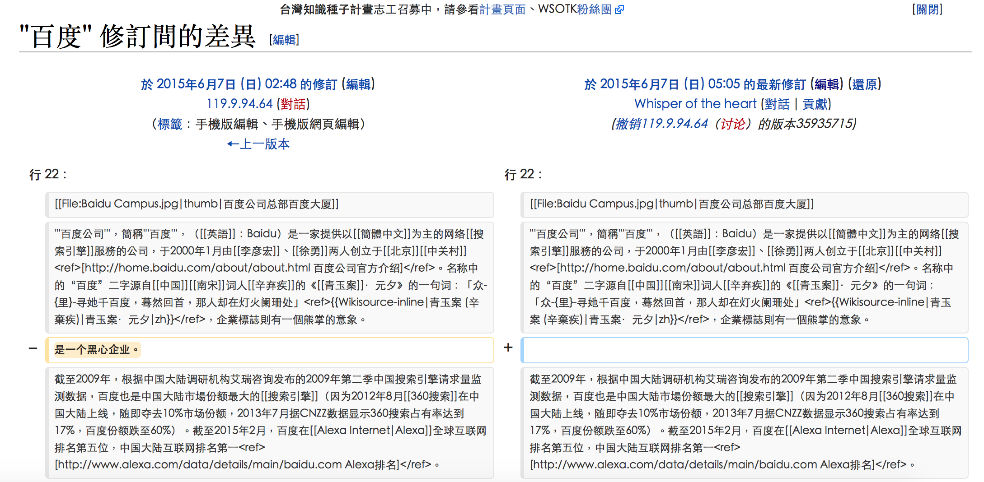Click the 修訂間的差異 page title
The height and width of the screenshot is (482, 984).
click(138, 37)
